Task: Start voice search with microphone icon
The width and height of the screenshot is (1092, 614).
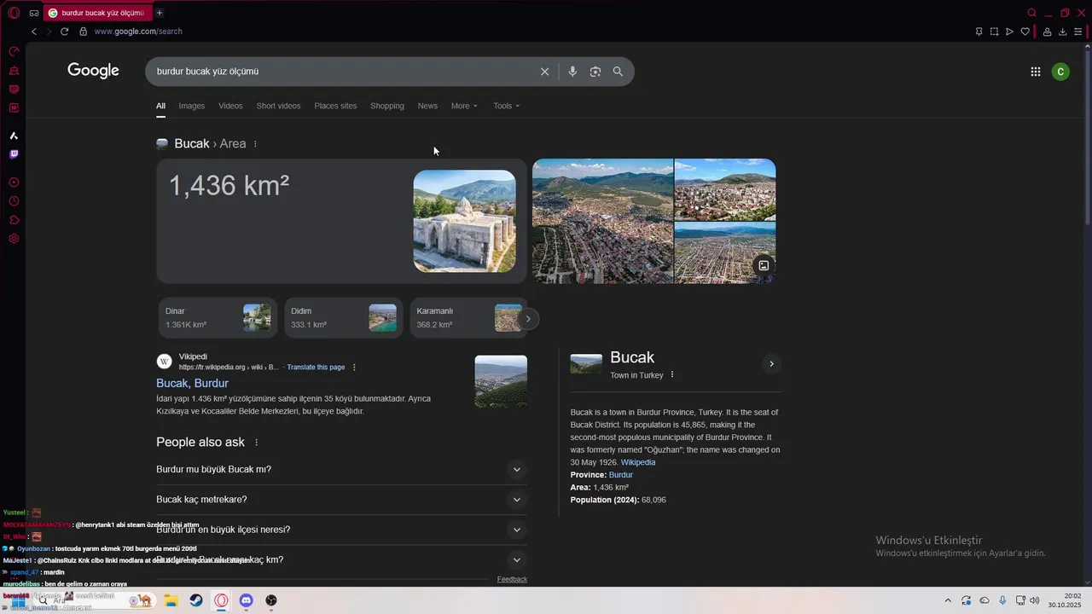Action: (572, 72)
